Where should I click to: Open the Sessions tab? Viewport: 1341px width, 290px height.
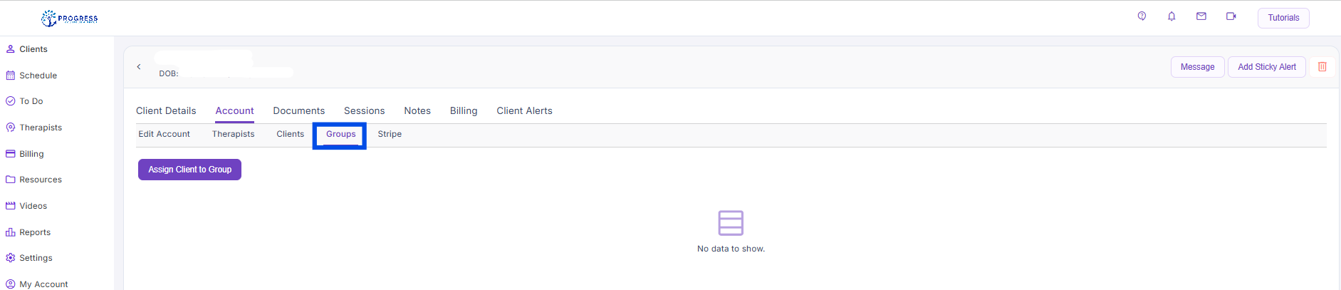pyautogui.click(x=364, y=111)
